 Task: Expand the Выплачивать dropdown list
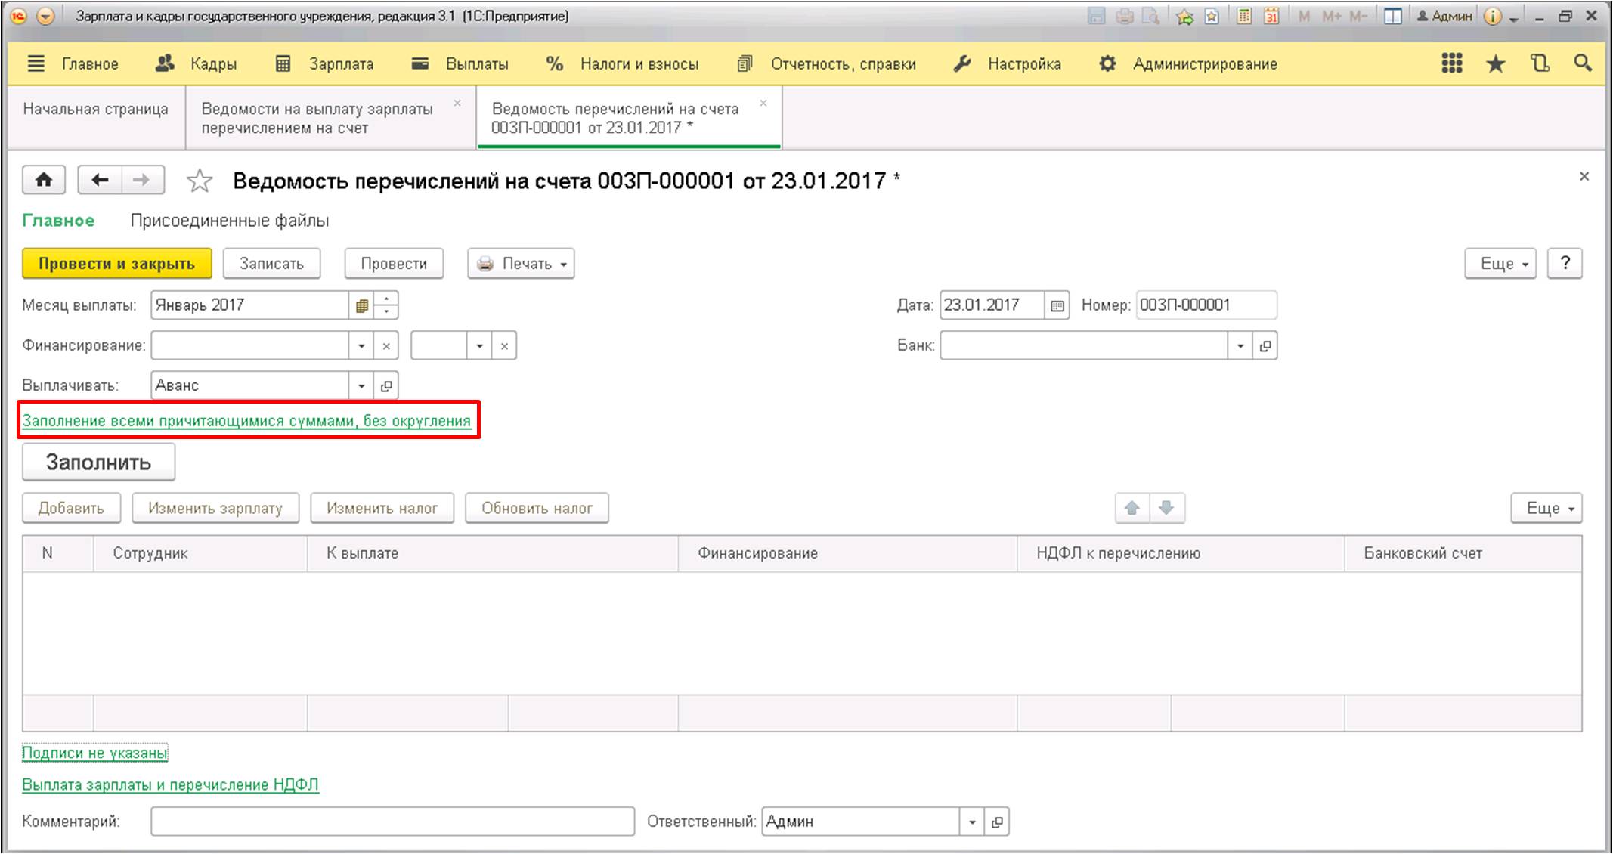[x=361, y=385]
